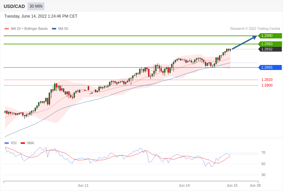Click the Research Trading Central copyright text

pyautogui.click(x=255, y=29)
